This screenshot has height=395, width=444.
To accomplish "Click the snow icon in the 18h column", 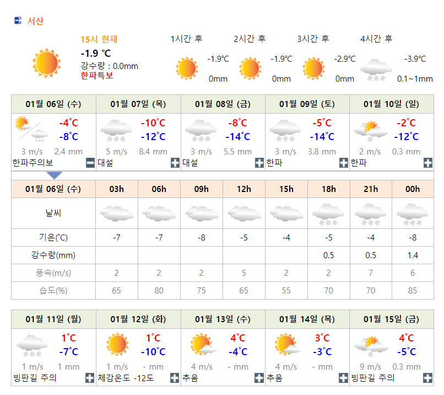I will tap(328, 215).
